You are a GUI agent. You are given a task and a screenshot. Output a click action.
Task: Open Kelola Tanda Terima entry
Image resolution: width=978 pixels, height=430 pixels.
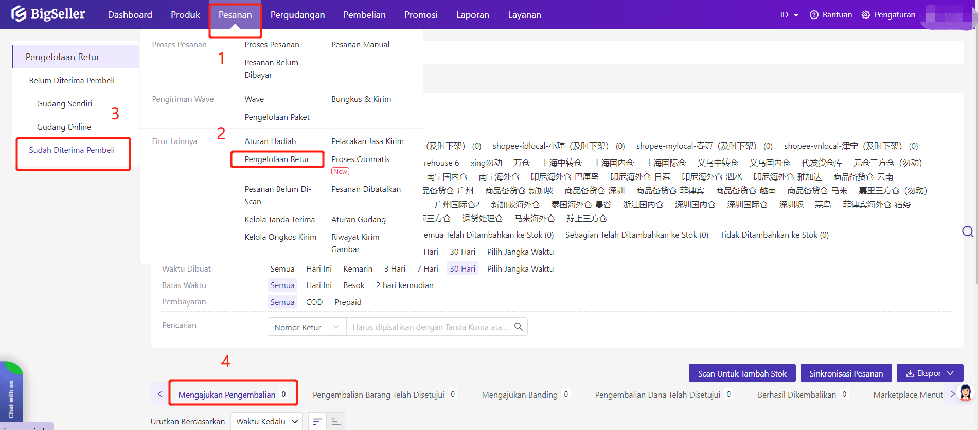pyautogui.click(x=279, y=220)
